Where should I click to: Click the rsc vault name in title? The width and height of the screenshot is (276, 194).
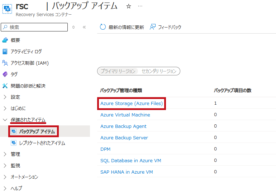(x=22, y=6)
